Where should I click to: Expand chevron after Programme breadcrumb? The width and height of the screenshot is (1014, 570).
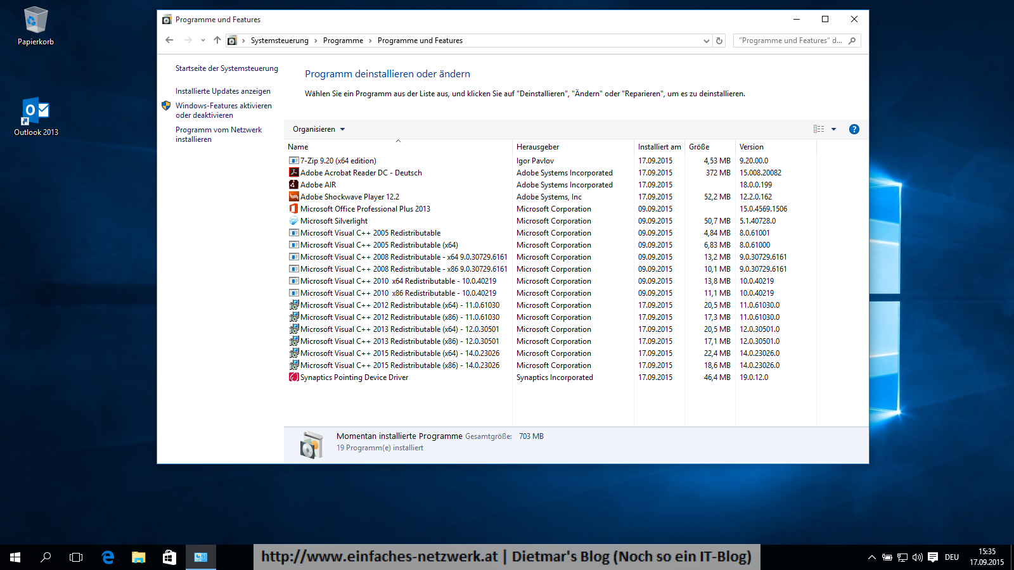(x=371, y=41)
